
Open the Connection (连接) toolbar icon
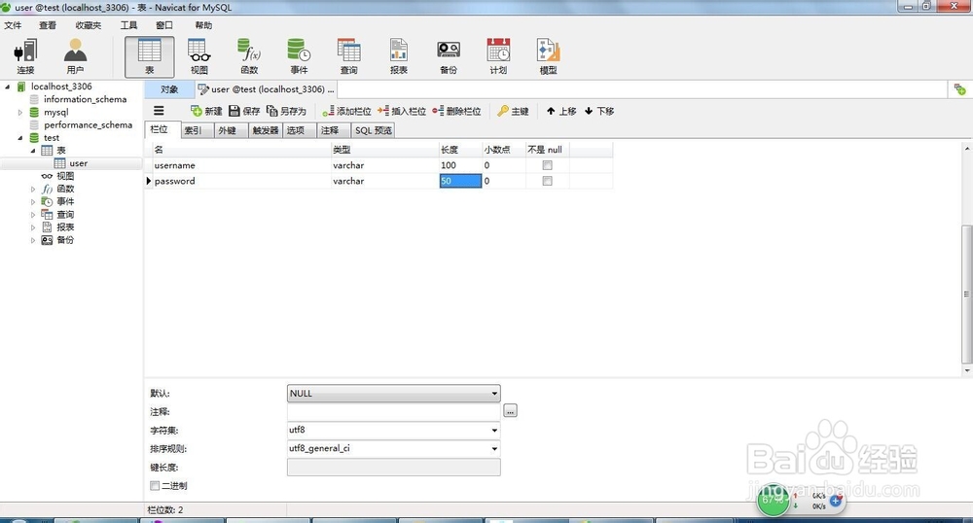25,57
